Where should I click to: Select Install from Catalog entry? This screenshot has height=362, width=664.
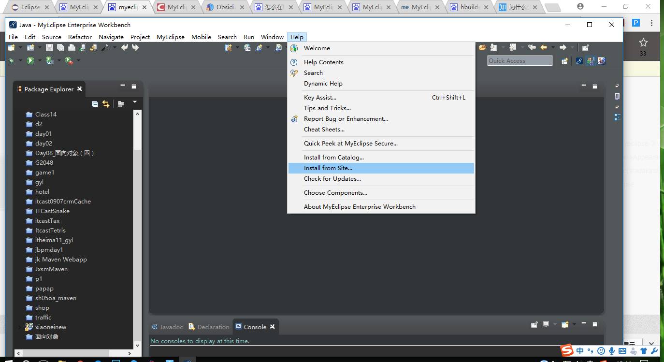coord(381,158)
